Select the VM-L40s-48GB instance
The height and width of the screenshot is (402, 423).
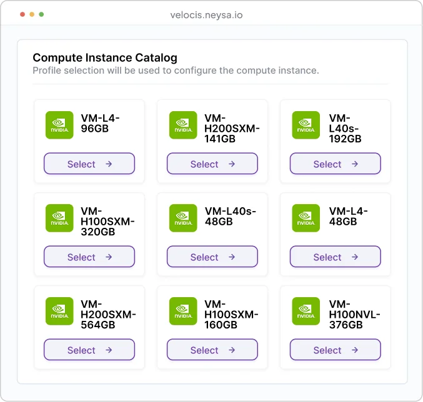click(212, 257)
